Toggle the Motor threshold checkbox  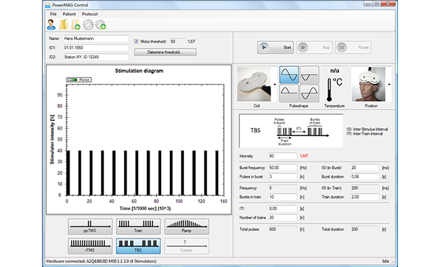coord(136,41)
